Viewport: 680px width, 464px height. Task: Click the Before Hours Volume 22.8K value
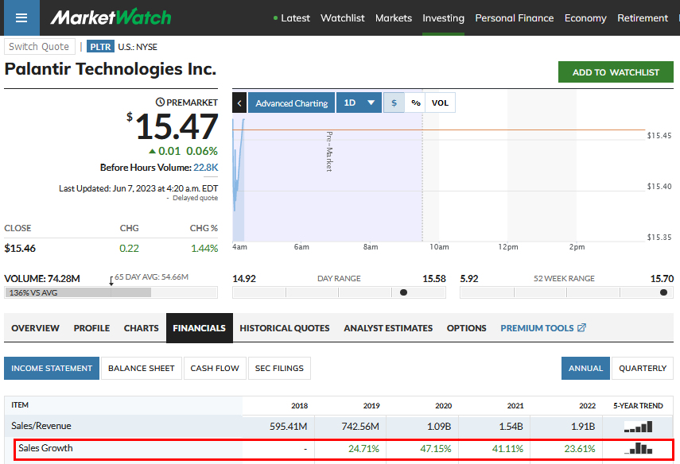click(x=205, y=167)
